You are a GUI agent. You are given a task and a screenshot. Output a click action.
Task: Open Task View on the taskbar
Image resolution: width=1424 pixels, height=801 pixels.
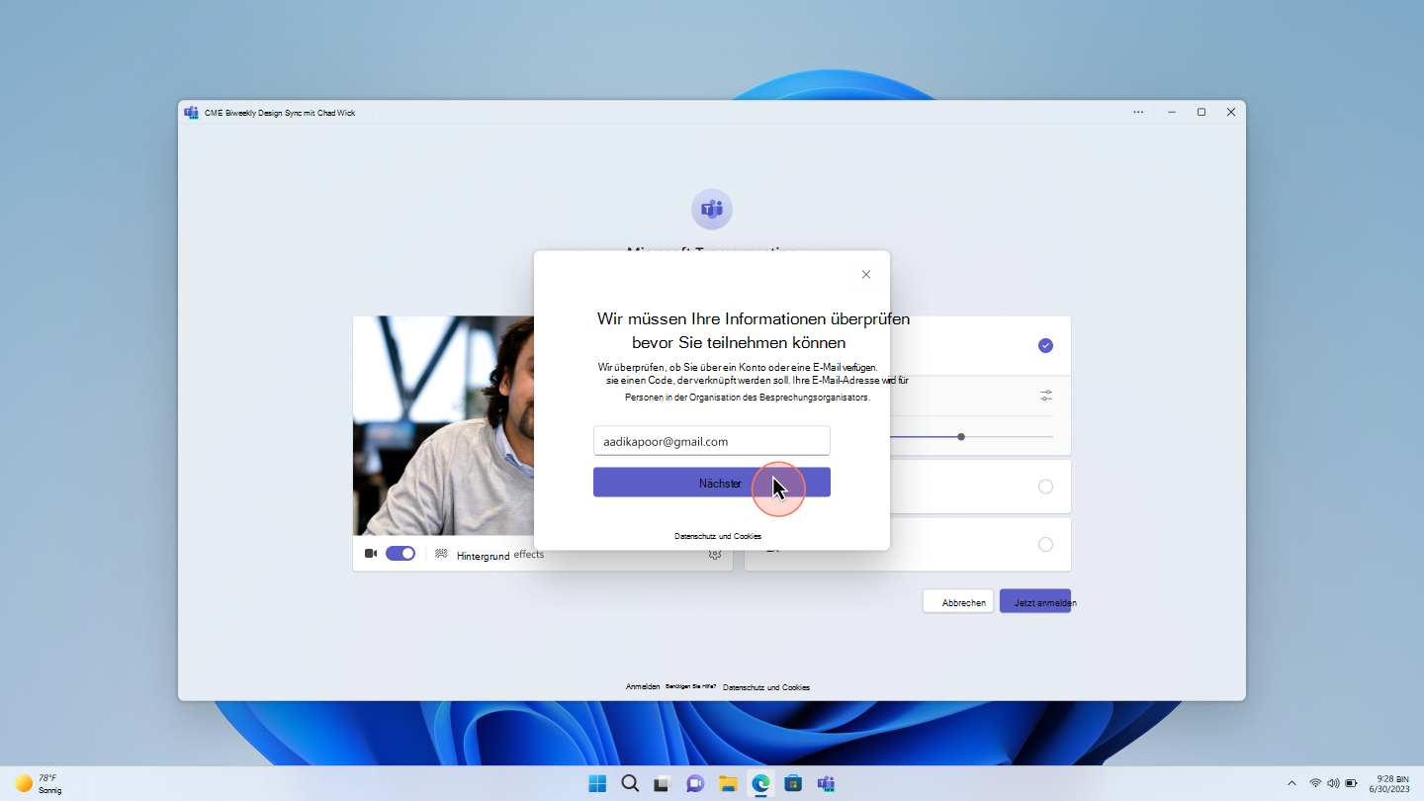click(x=663, y=783)
